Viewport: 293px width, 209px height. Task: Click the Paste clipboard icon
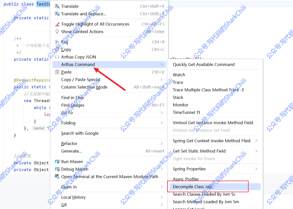57,72
